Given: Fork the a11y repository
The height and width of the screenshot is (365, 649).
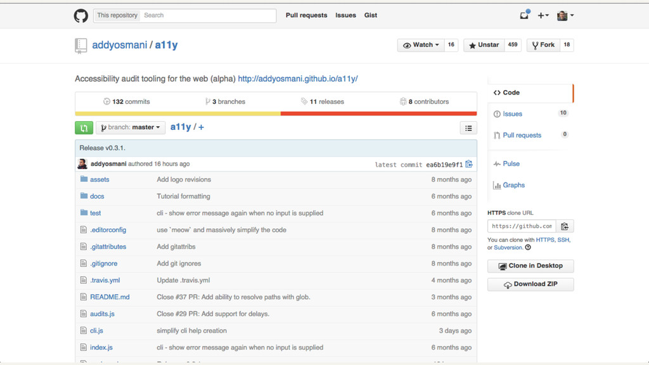Looking at the screenshot, I should [543, 45].
